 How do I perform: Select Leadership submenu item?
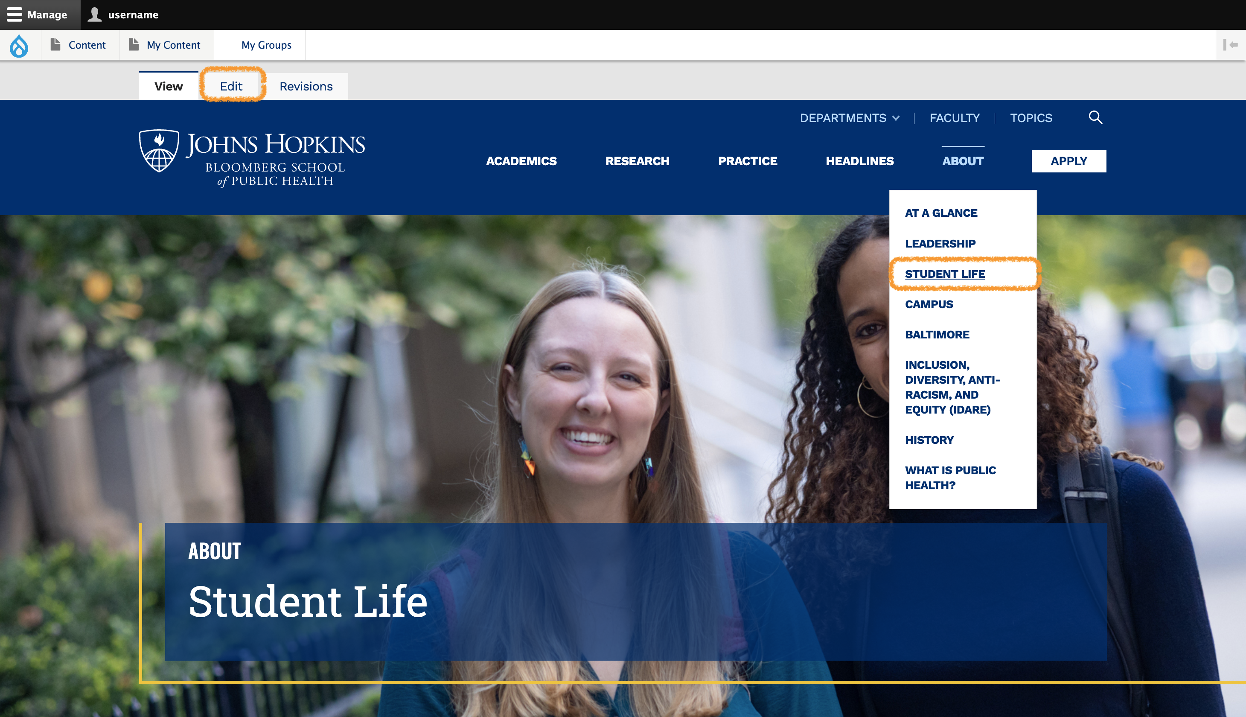(940, 244)
